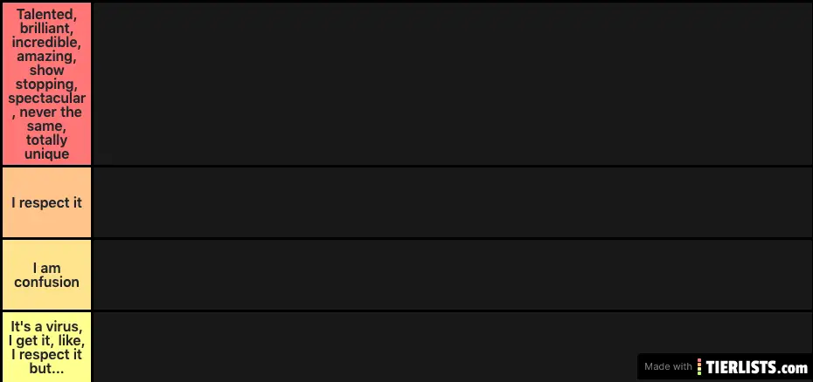The width and height of the screenshot is (813, 382).
Task: Click the colored bars TIERLISTS logo icon
Action: click(699, 367)
